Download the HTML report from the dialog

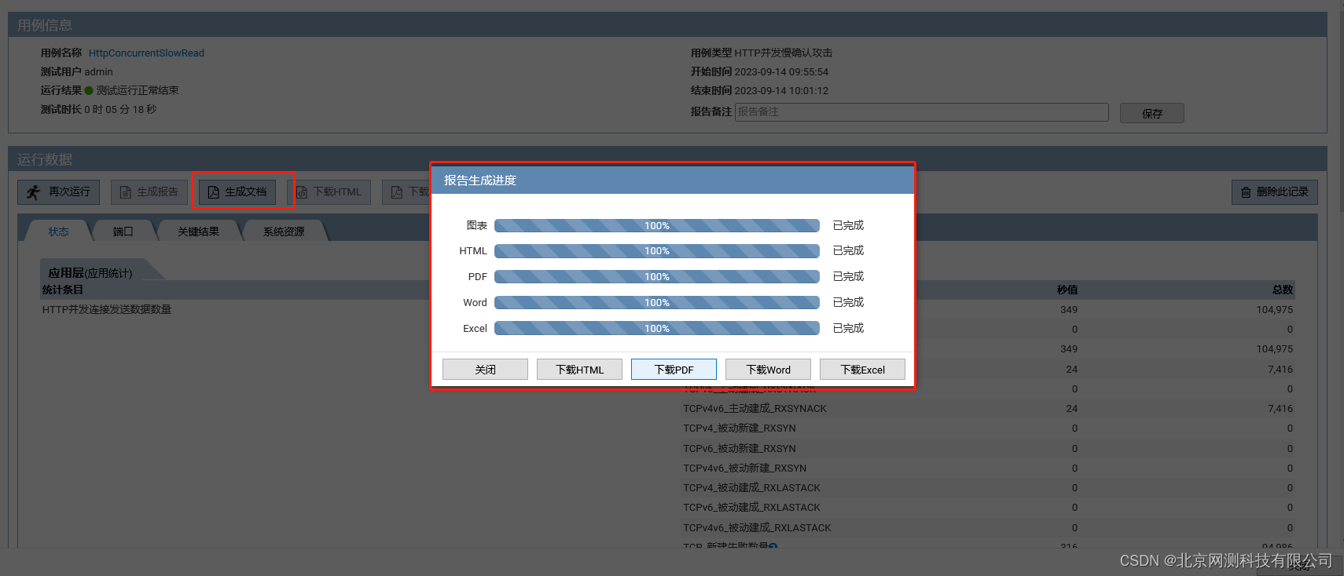click(579, 370)
